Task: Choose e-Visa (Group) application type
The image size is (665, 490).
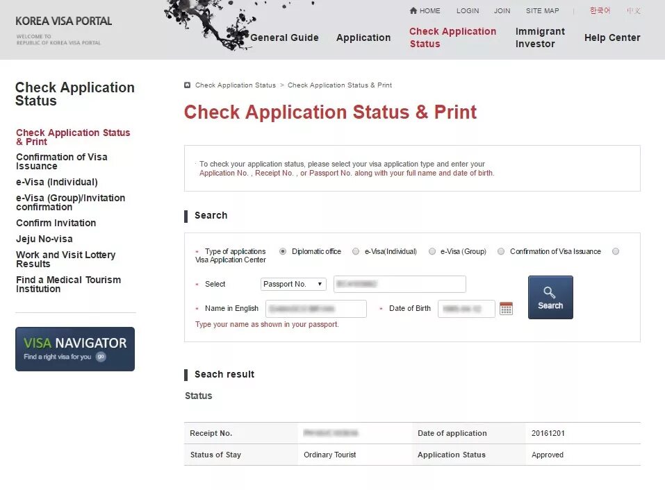Action: (432, 251)
